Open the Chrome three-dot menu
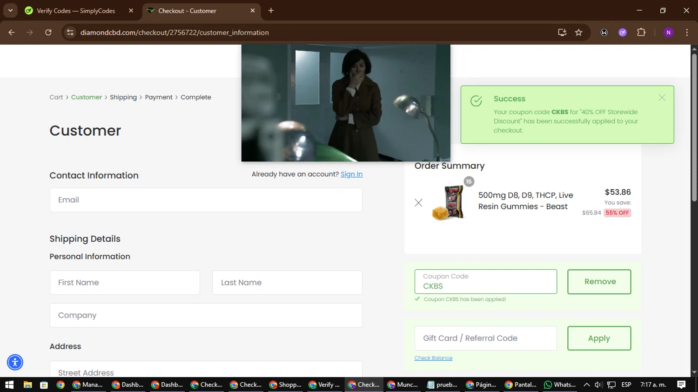This screenshot has height=392, width=698. [x=687, y=33]
